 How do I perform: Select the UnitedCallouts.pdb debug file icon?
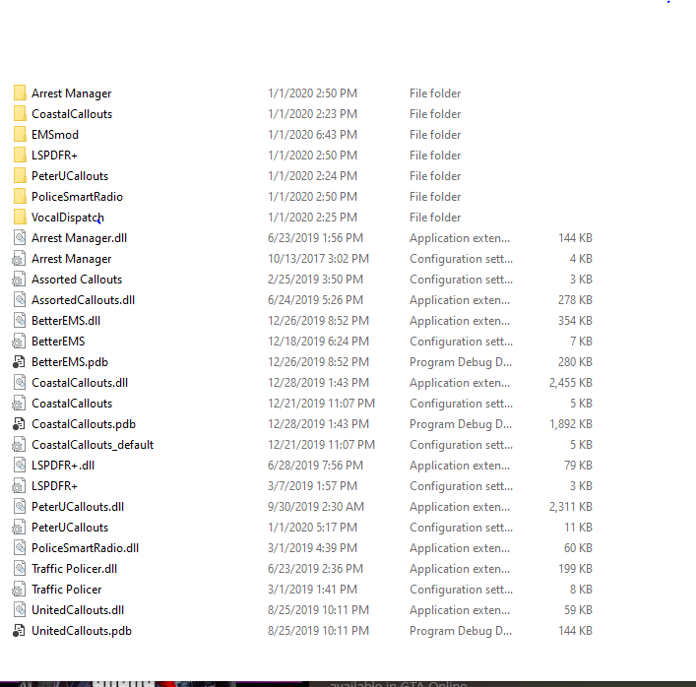point(19,631)
